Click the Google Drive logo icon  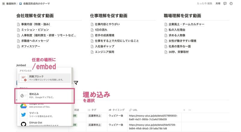point(23,106)
